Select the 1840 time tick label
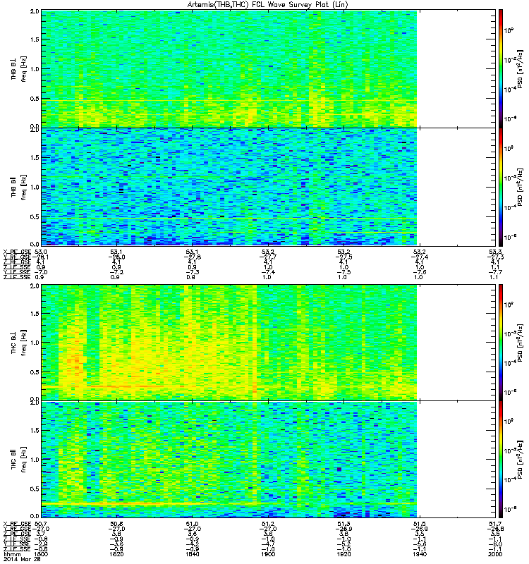The height and width of the screenshot is (564, 529). pyautogui.click(x=192, y=554)
